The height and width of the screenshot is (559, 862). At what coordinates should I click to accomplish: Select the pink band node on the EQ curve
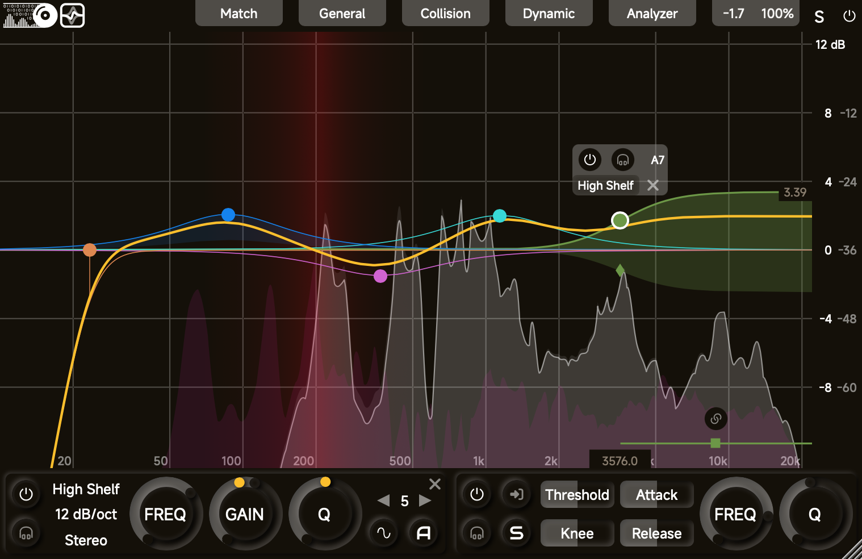point(379,276)
